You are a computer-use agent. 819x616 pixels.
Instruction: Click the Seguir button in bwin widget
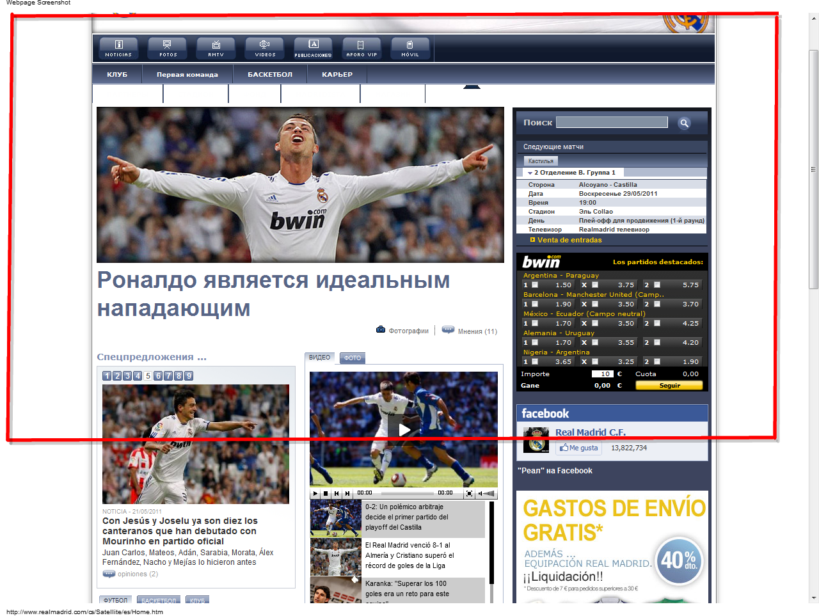[x=669, y=385]
